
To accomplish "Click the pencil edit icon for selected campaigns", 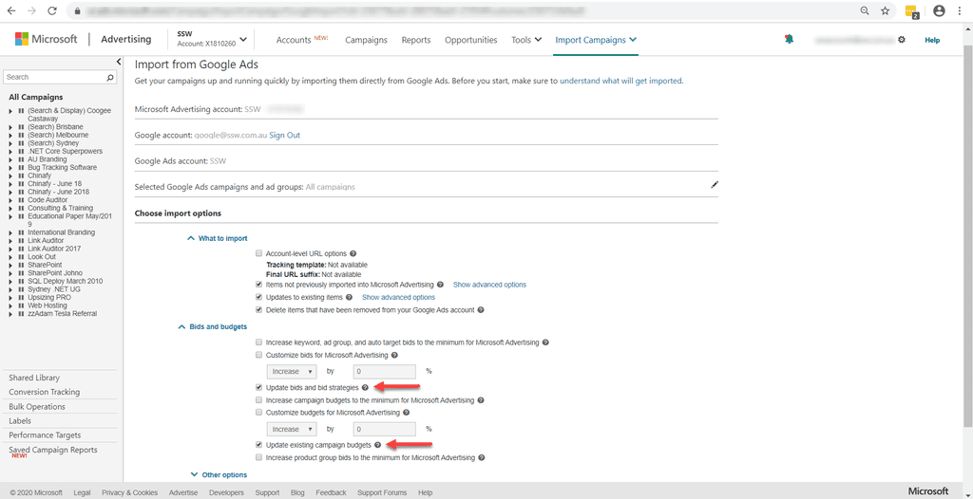I will coord(715,185).
